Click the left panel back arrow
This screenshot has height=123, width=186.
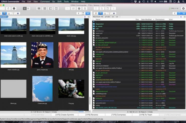(79, 13)
